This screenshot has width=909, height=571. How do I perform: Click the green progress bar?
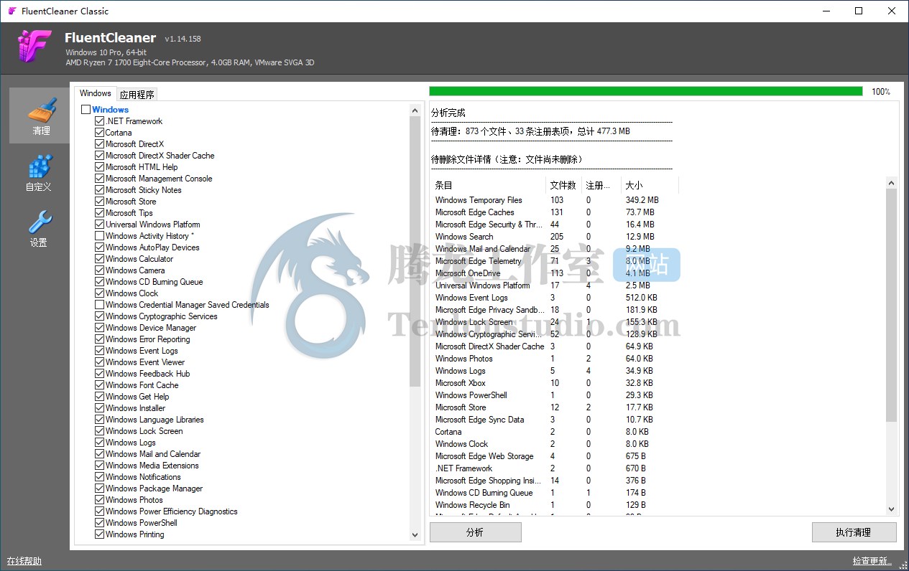[646, 91]
